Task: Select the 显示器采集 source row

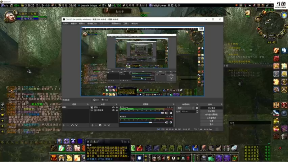Action: click(x=104, y=110)
